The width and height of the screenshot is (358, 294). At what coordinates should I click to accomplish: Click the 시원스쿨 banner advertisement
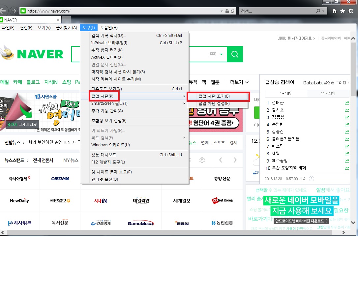point(40,112)
